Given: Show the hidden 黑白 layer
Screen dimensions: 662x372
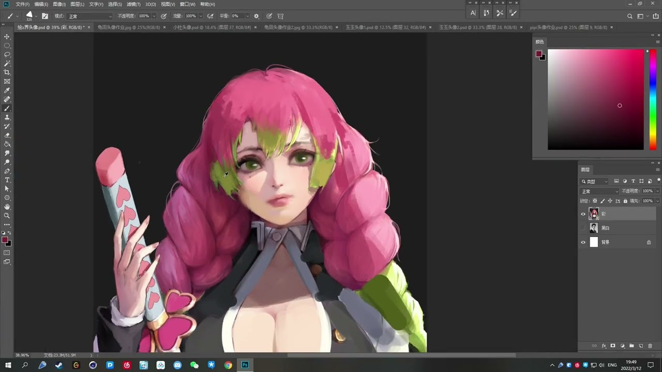Looking at the screenshot, I should click(x=583, y=228).
